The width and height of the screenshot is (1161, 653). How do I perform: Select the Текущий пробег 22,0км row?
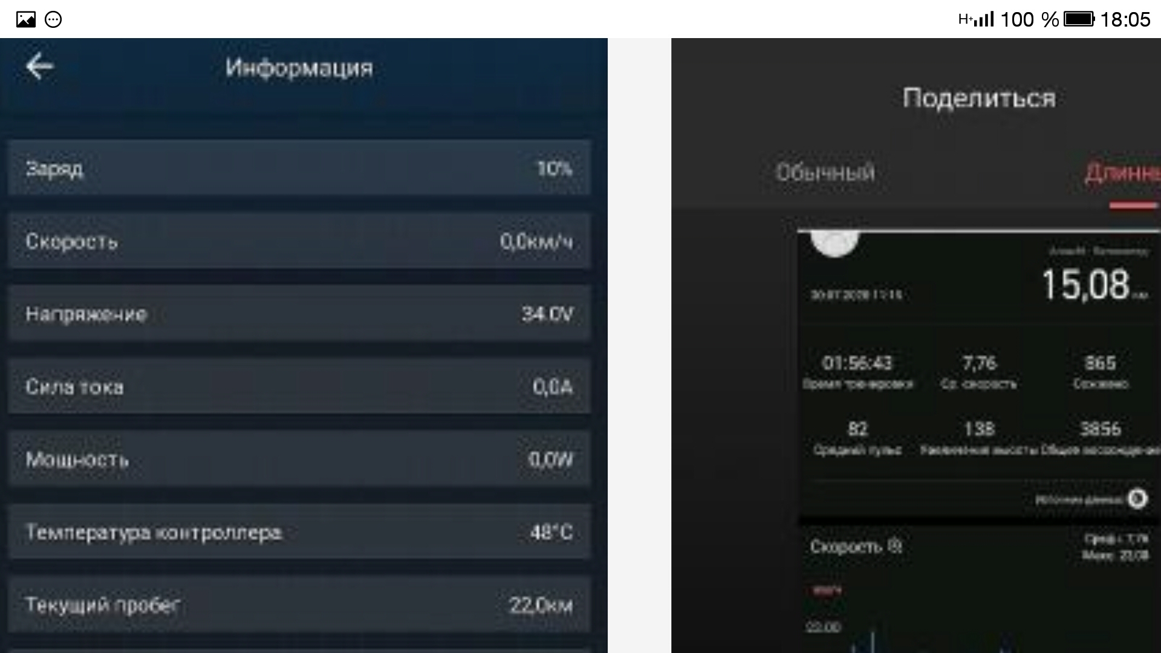tap(299, 605)
